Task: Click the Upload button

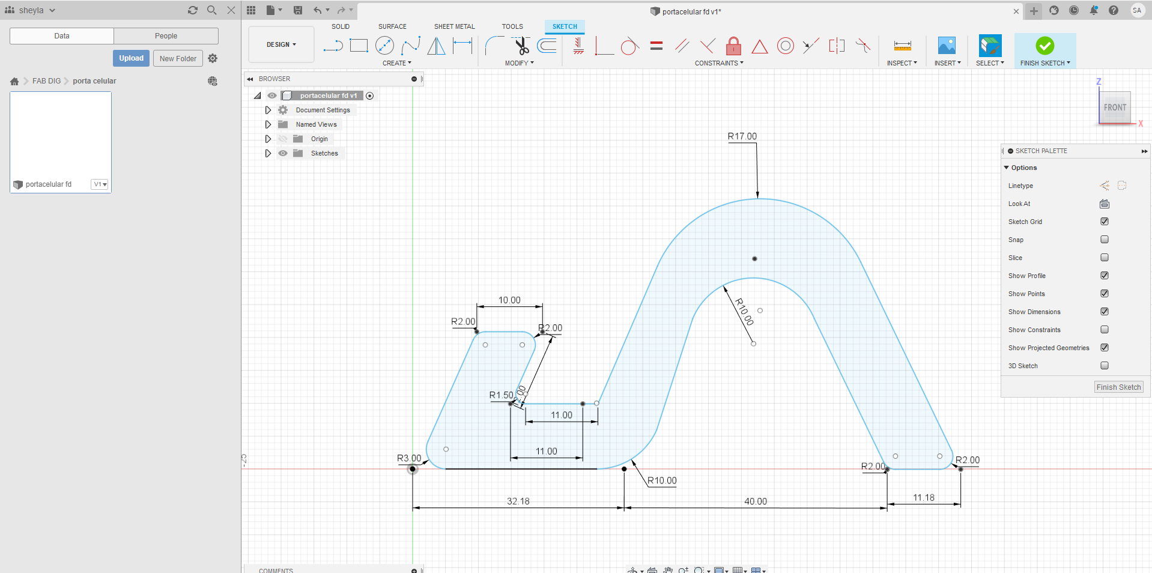Action: pos(131,58)
